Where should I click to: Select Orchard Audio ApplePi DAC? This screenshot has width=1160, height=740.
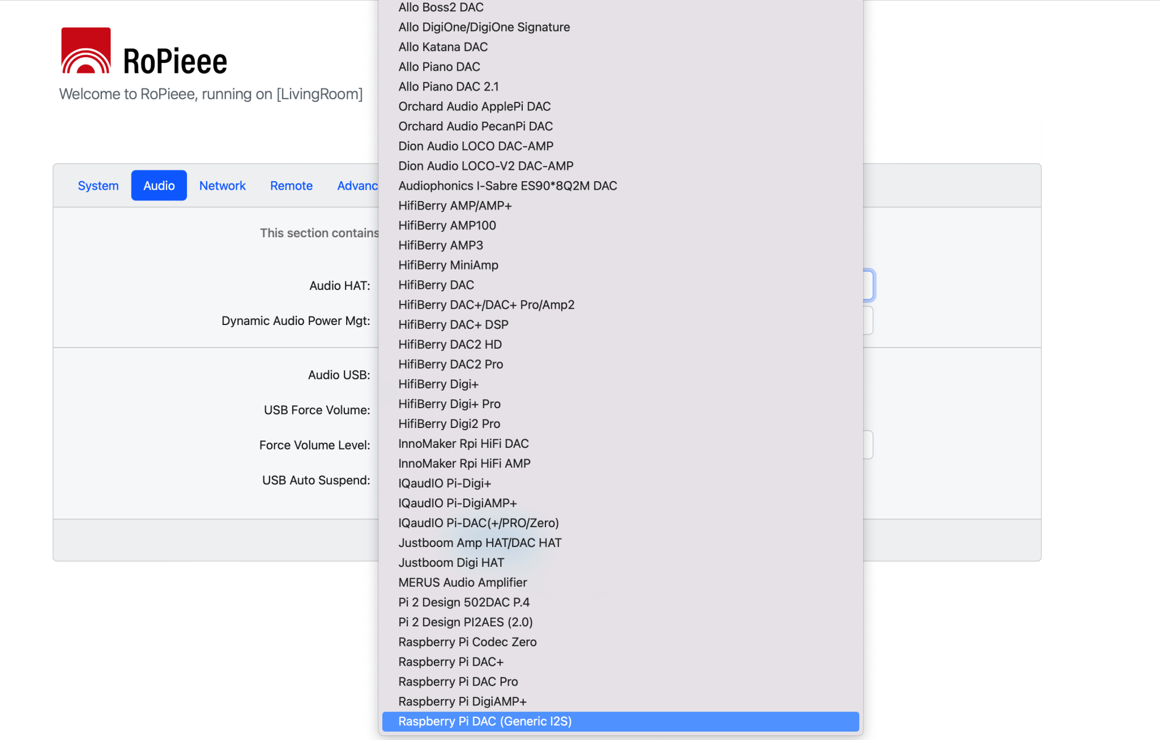pyautogui.click(x=621, y=106)
